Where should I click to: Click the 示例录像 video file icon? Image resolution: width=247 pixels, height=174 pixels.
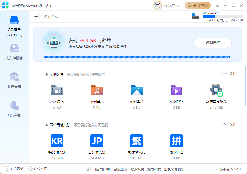(x=57, y=90)
